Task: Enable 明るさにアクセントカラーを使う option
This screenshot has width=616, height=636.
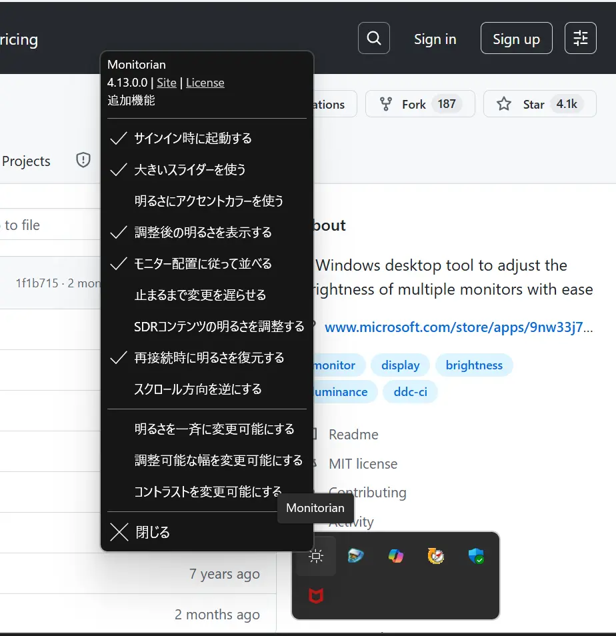Action: (209, 201)
